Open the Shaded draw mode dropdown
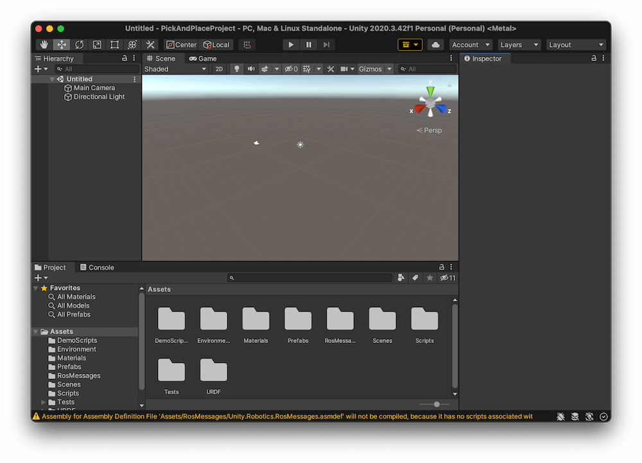Screen dimensions: 642x463 pos(175,69)
